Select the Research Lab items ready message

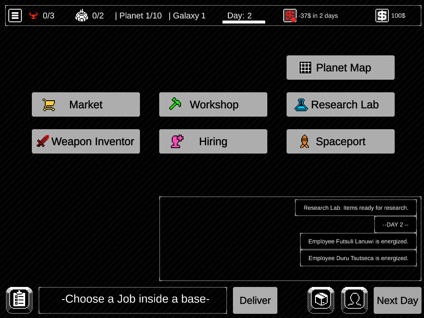(x=356, y=208)
